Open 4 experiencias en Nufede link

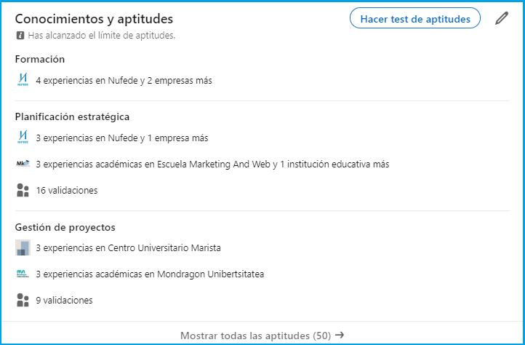click(124, 81)
